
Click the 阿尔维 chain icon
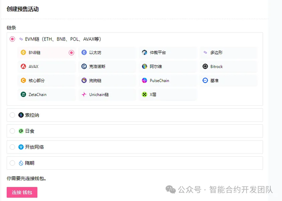(144, 67)
